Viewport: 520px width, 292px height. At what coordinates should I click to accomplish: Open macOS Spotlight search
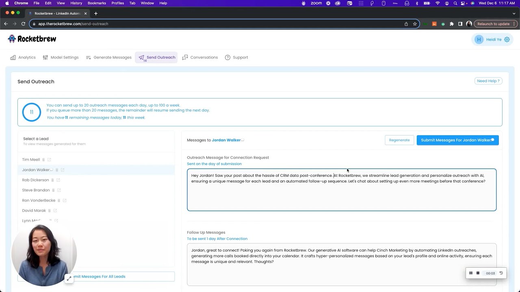455,3
